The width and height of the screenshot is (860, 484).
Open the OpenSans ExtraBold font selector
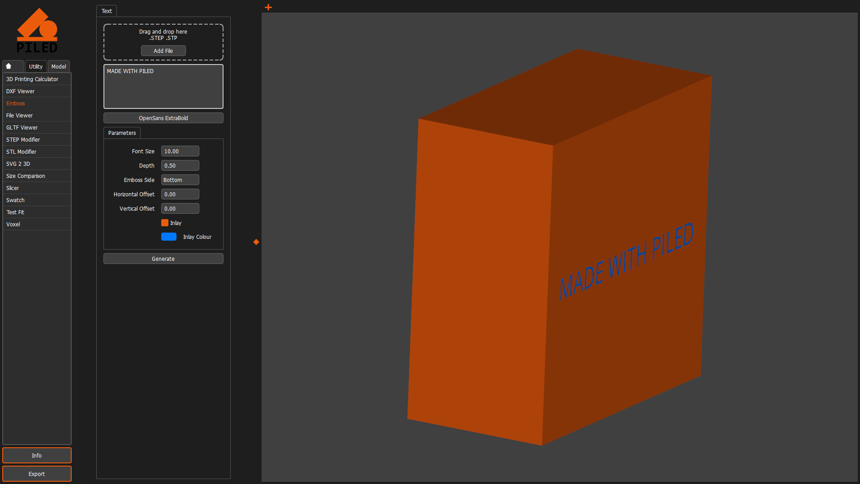tap(163, 118)
